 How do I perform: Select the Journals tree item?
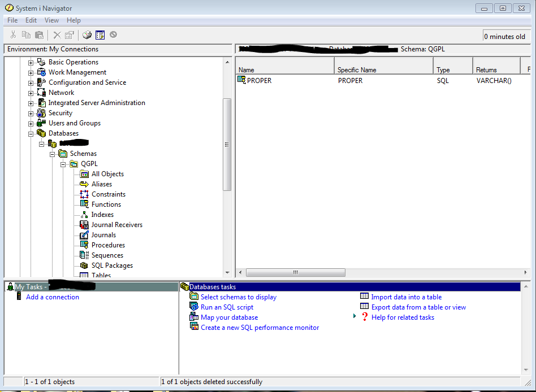tap(103, 235)
